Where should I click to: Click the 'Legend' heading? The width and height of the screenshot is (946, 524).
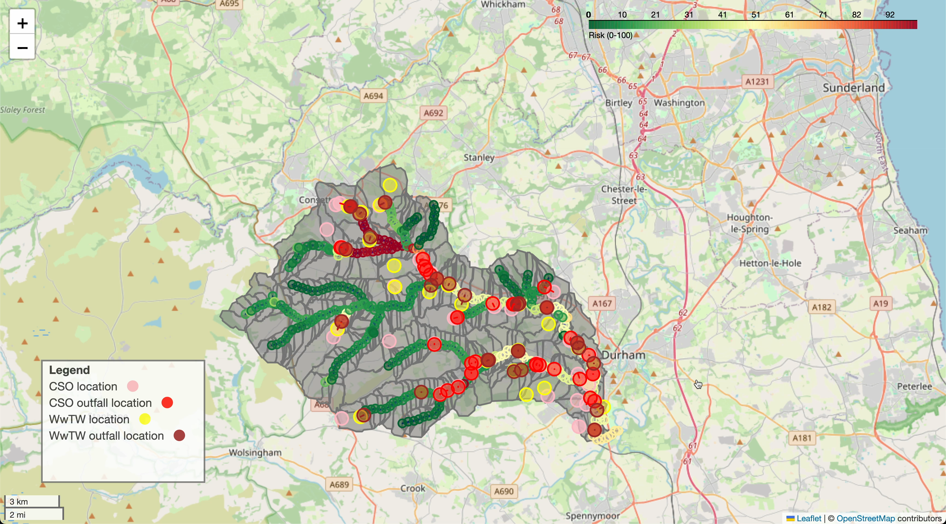[70, 370]
